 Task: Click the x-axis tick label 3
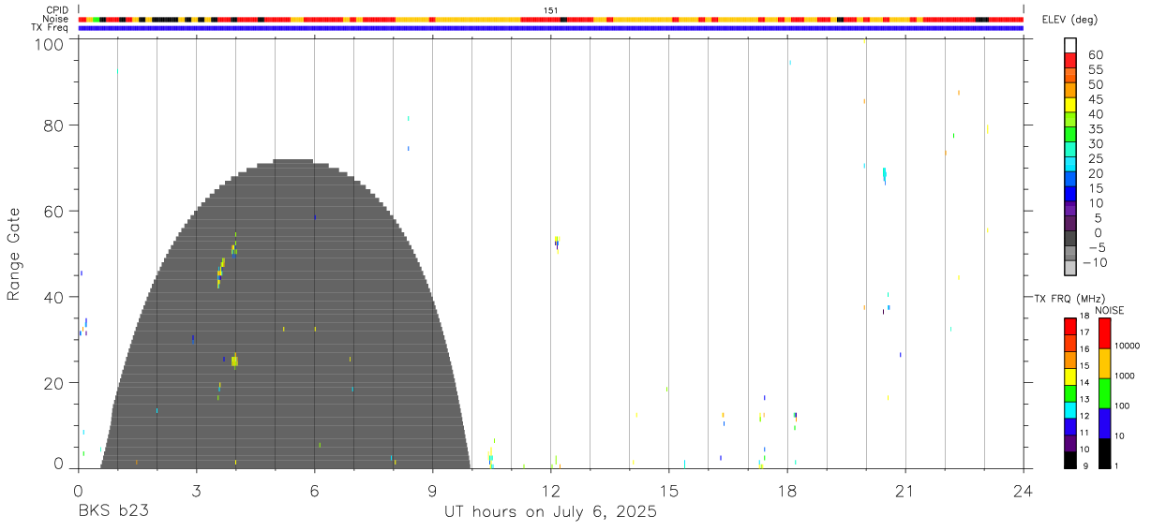pyautogui.click(x=196, y=491)
